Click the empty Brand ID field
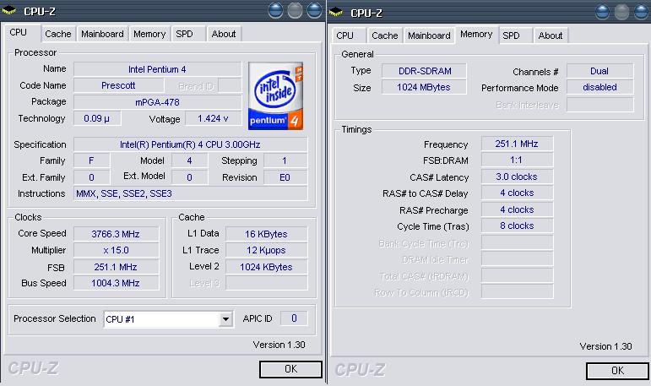 [x=230, y=85]
